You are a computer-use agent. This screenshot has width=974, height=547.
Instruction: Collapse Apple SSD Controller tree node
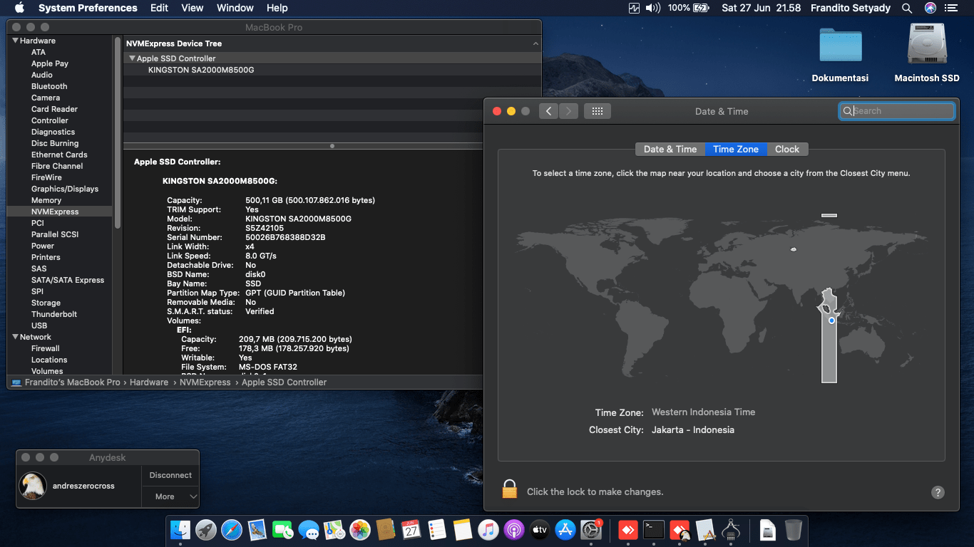pos(132,58)
